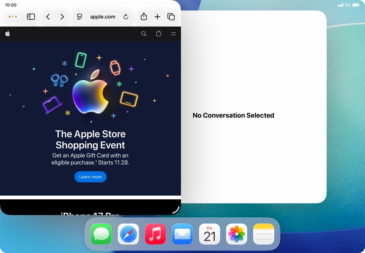Search the Apple website

(144, 34)
